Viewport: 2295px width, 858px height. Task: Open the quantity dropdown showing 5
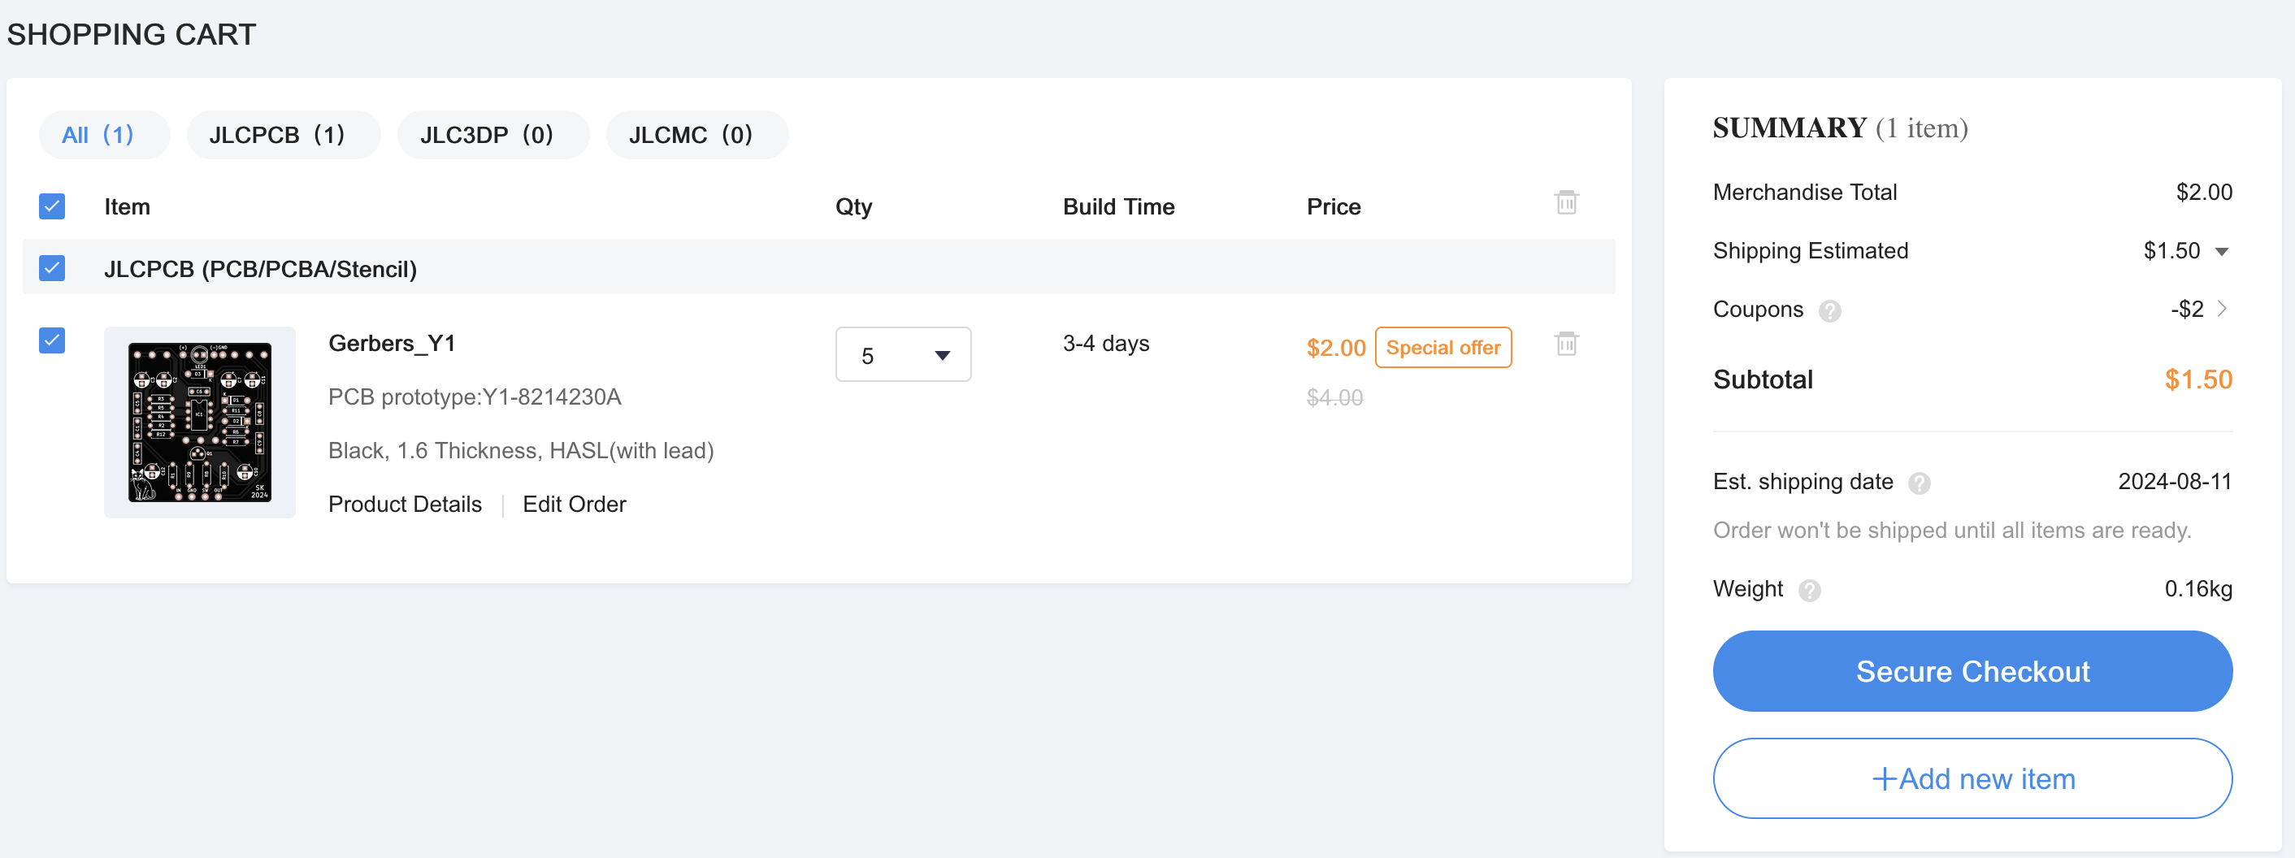click(x=903, y=354)
